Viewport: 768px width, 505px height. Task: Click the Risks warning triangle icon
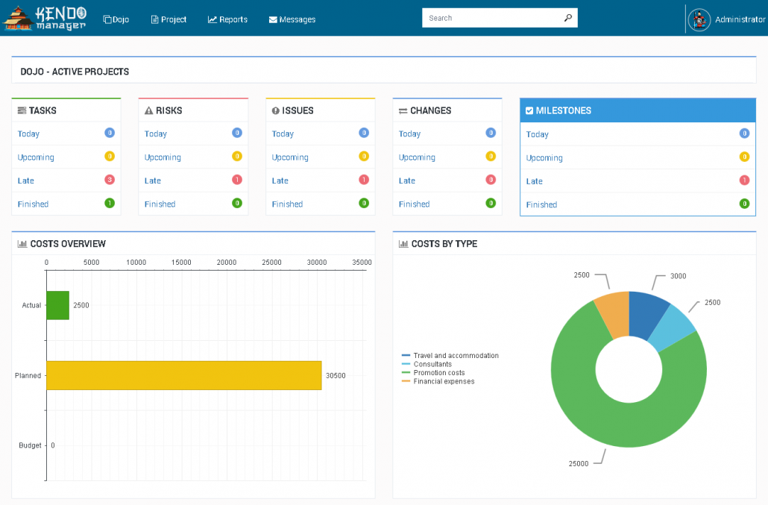point(148,110)
